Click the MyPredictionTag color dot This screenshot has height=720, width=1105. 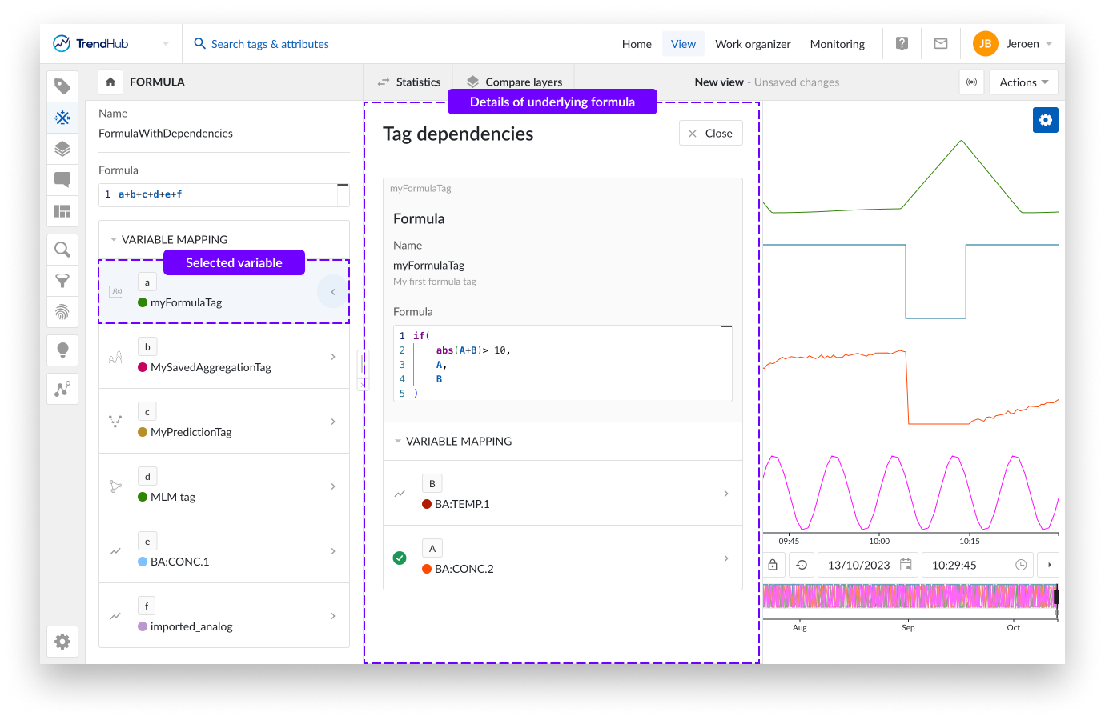(x=143, y=432)
